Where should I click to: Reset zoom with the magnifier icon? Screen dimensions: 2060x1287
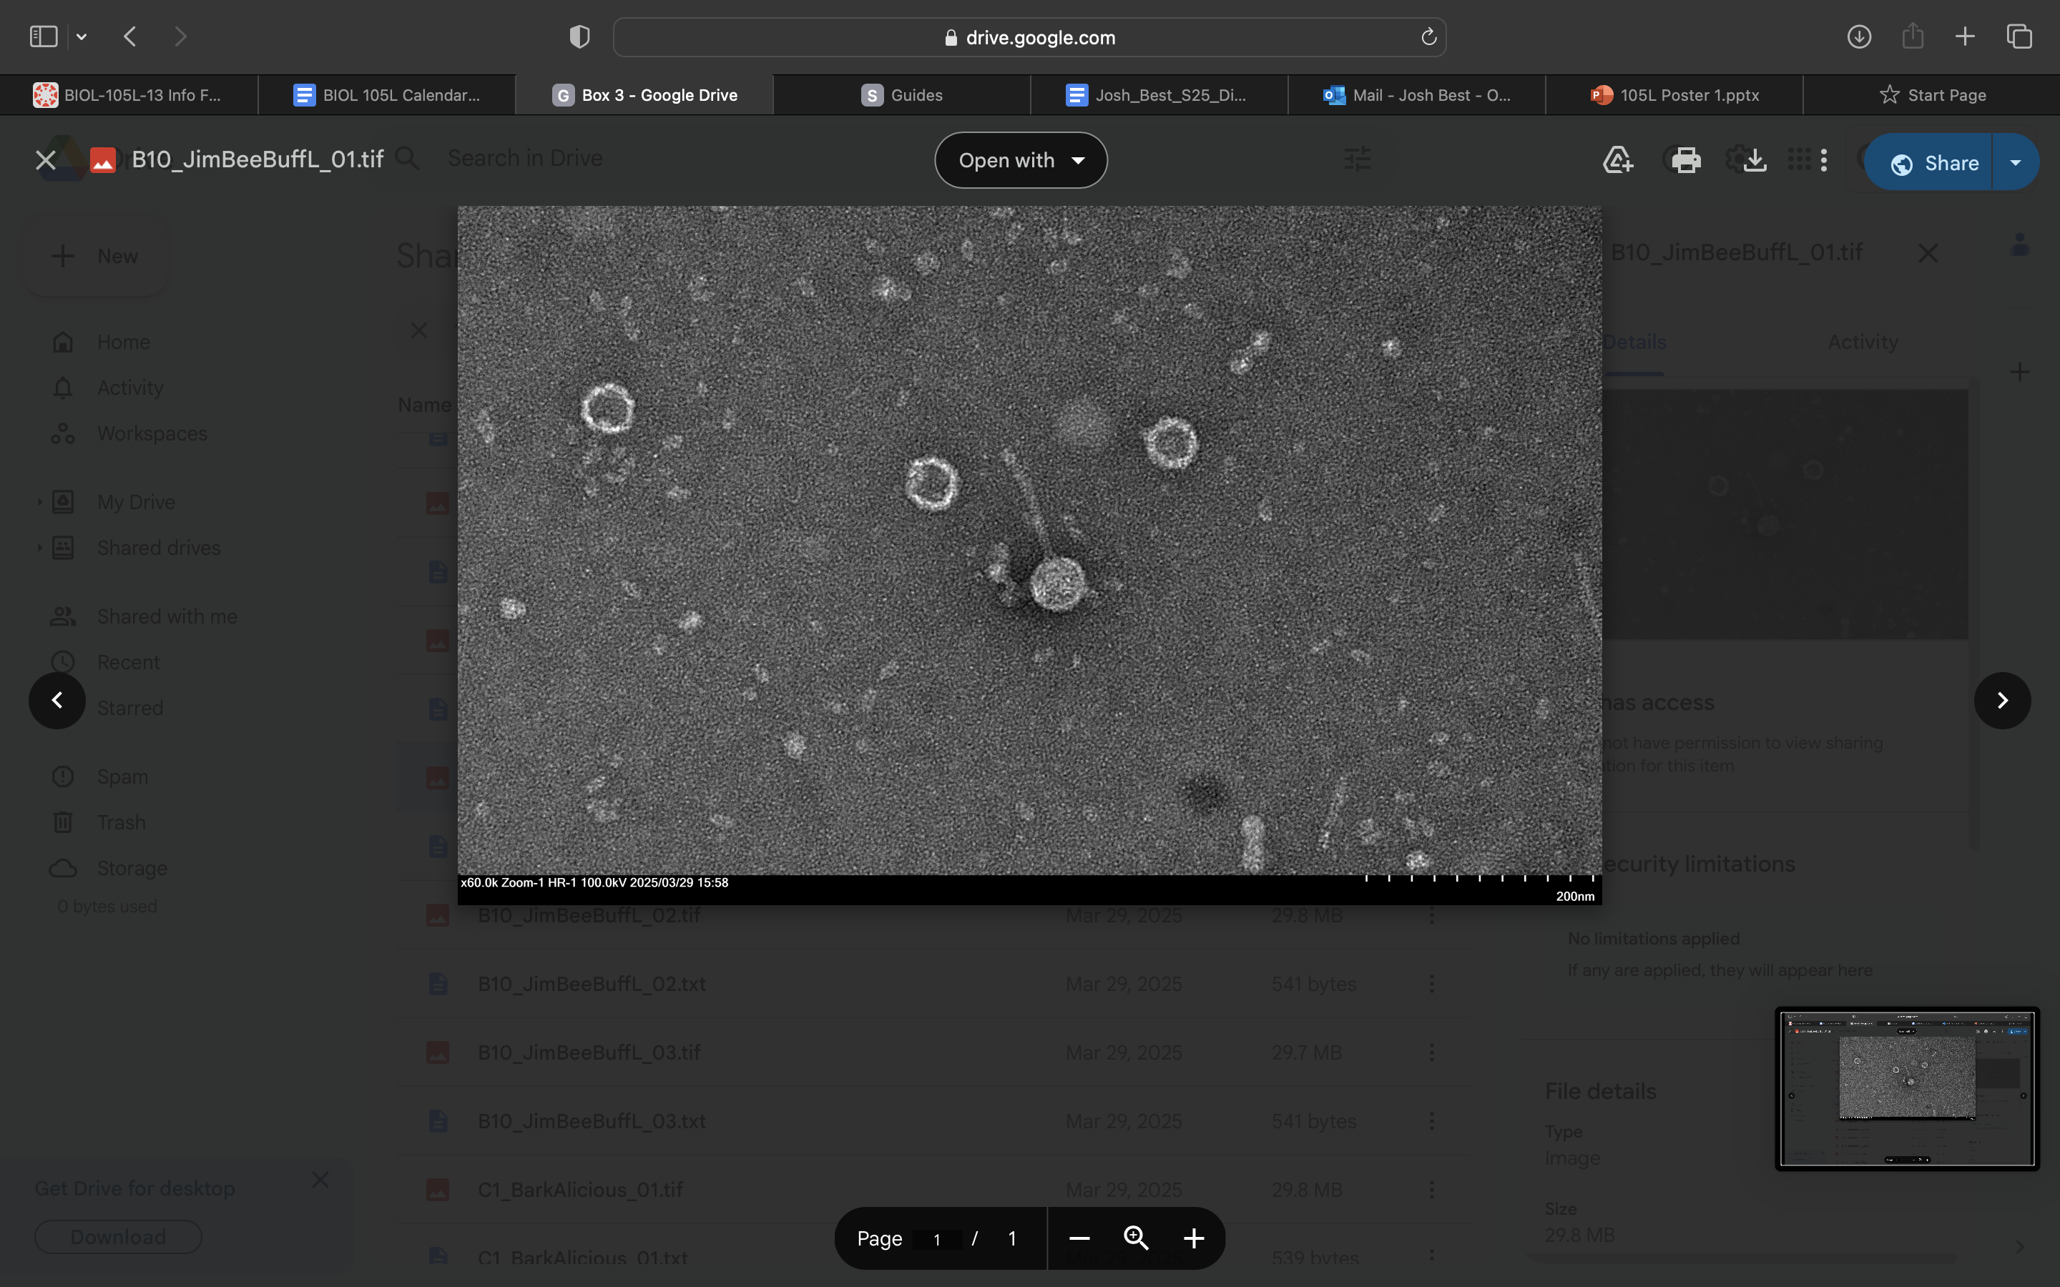1137,1238
